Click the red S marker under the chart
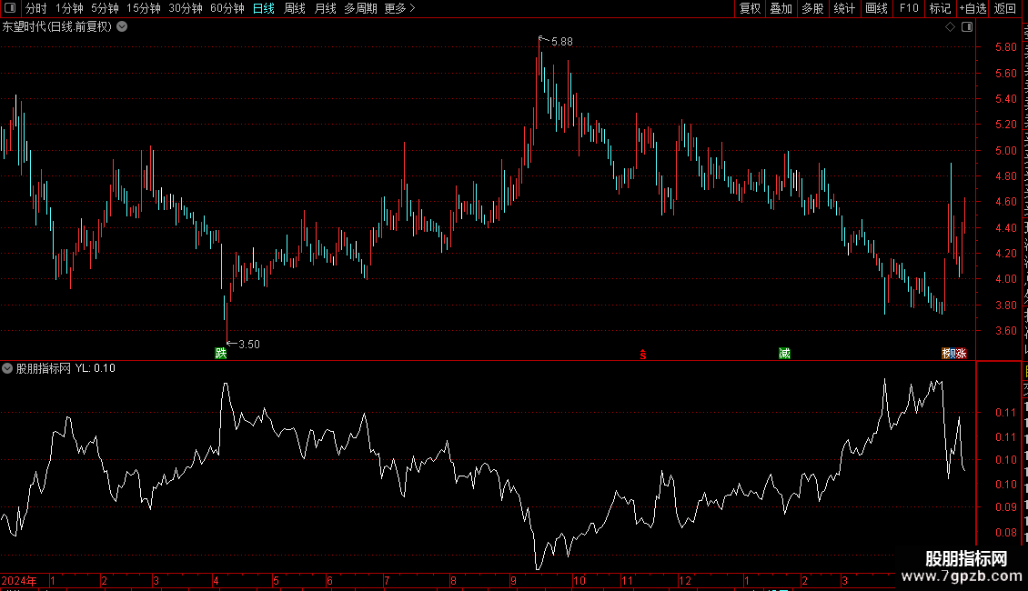The image size is (1028, 591). coord(643,355)
